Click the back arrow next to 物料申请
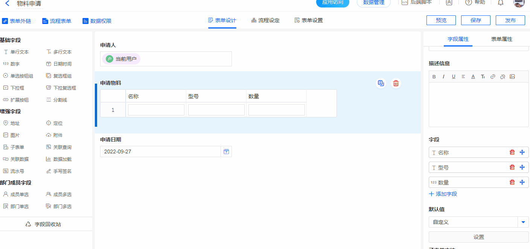This screenshot has height=249, width=530. (7, 3)
